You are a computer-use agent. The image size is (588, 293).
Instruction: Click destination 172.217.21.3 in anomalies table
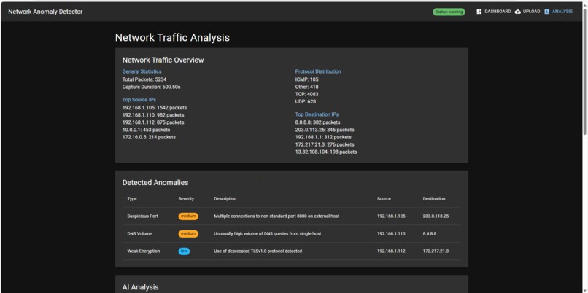436,251
